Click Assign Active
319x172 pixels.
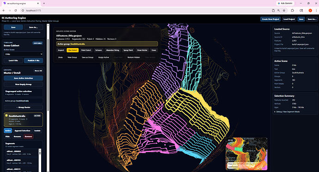coord(104,57)
